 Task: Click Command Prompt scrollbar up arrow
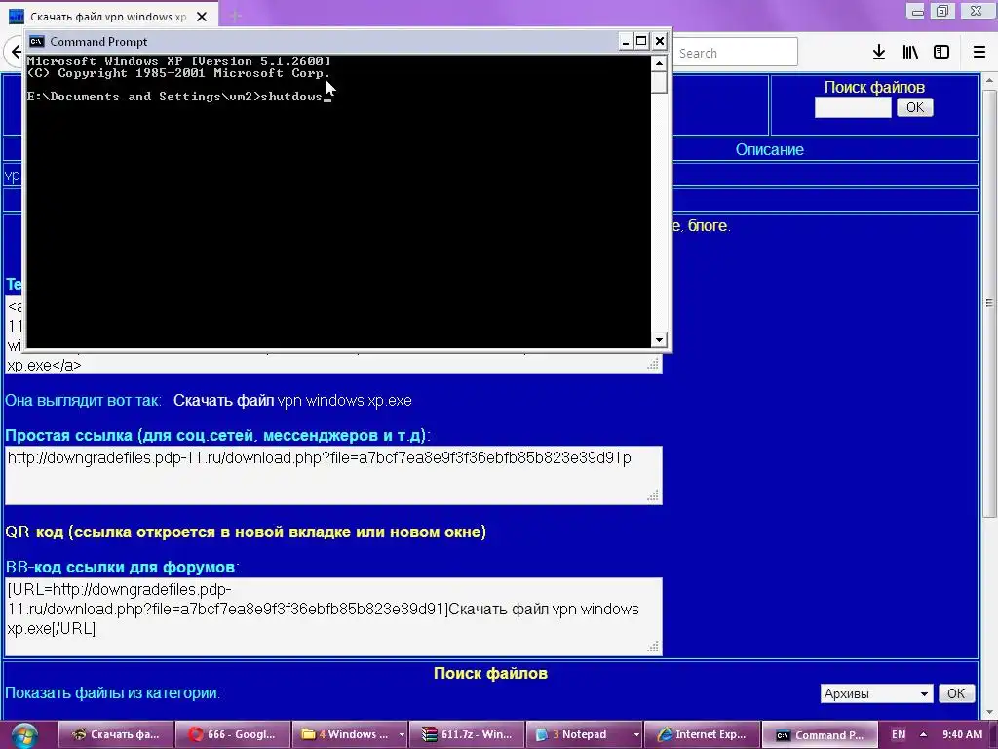(x=659, y=63)
